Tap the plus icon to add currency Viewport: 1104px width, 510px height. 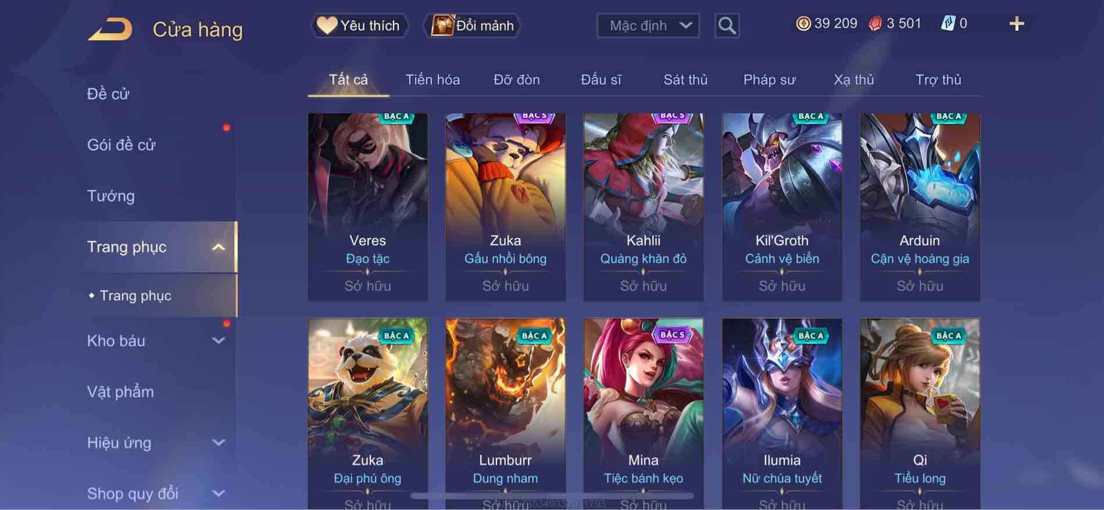coord(1016,24)
